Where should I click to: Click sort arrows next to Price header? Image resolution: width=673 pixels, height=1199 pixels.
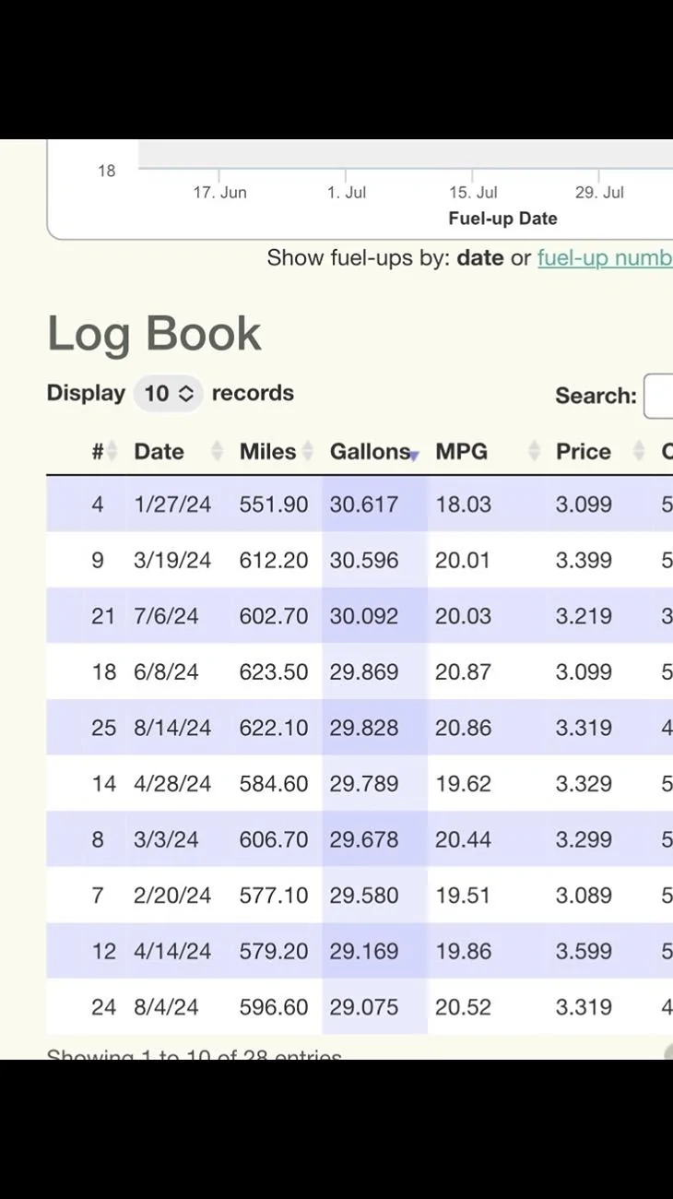pos(639,452)
